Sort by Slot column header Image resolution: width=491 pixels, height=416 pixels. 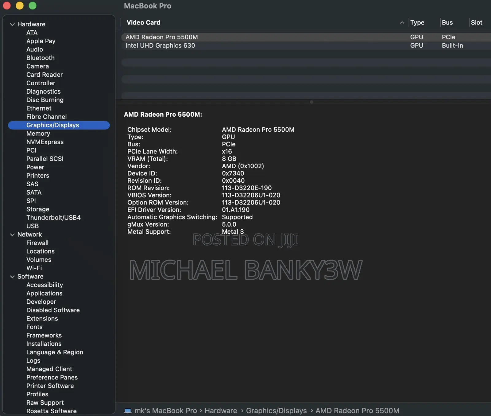click(477, 22)
